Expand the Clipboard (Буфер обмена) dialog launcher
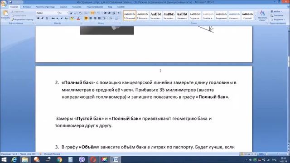The width and height of the screenshot is (290, 163). pyautogui.click(x=34, y=24)
